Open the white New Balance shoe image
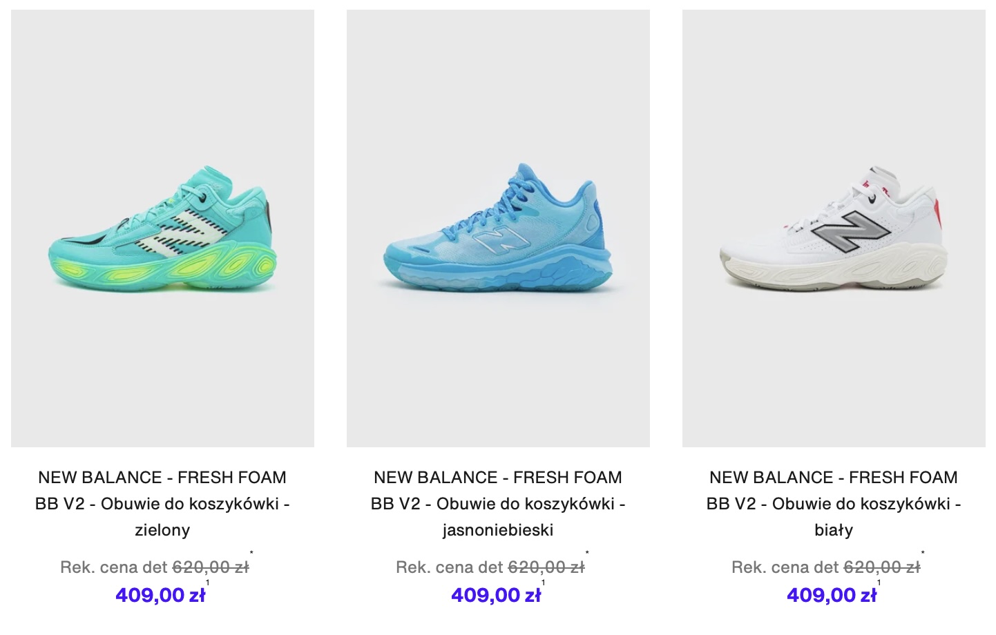Viewport: 996px width, 635px height. click(x=834, y=228)
